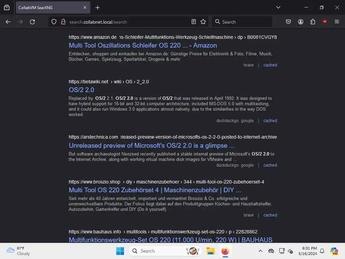Open the Firefox application menu

[x=337, y=22]
